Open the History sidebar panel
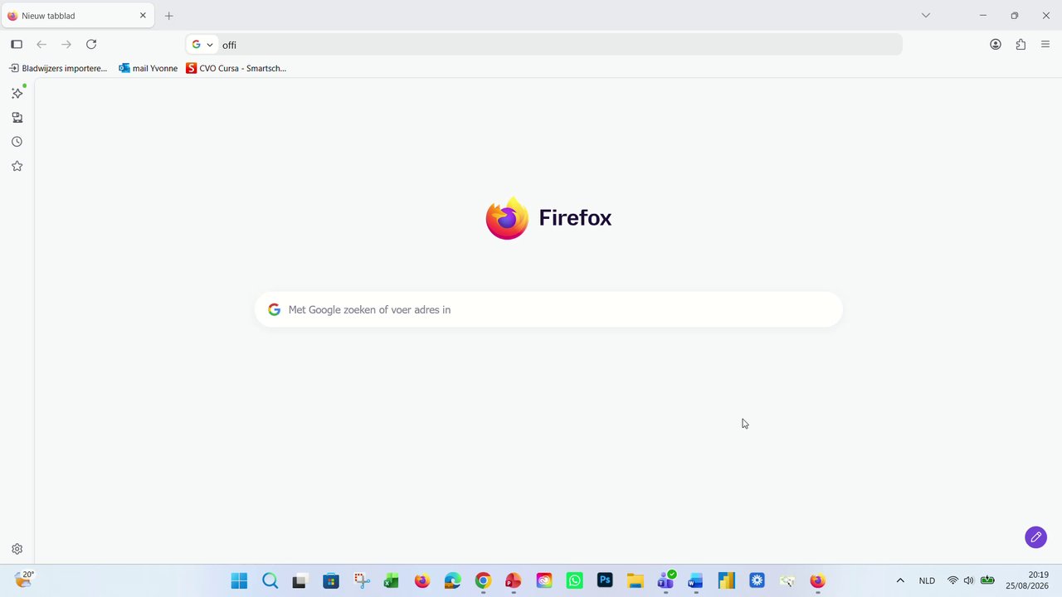This screenshot has width=1062, height=597. (x=17, y=142)
